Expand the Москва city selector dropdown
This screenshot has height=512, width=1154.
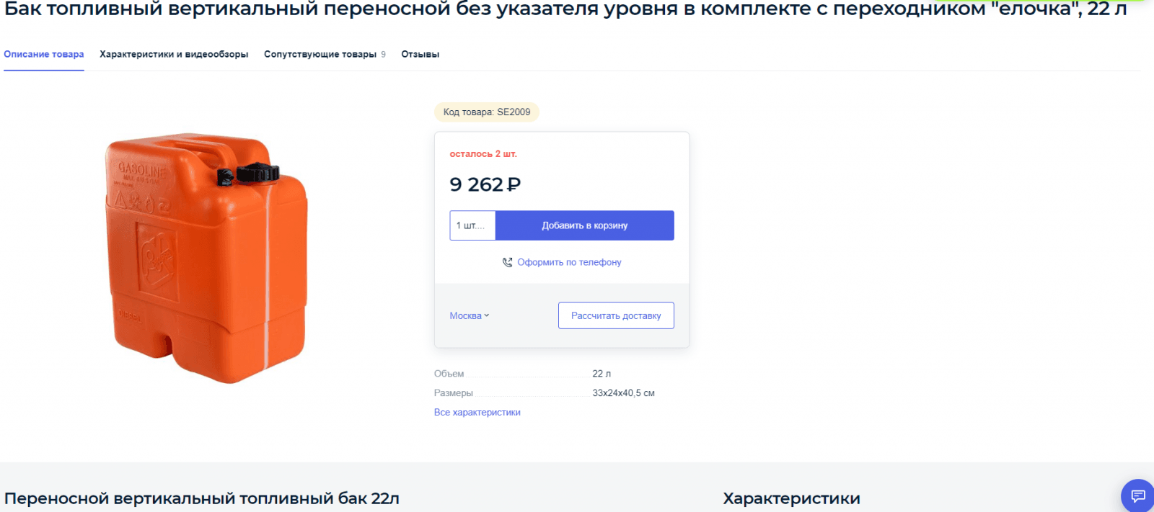tap(468, 315)
